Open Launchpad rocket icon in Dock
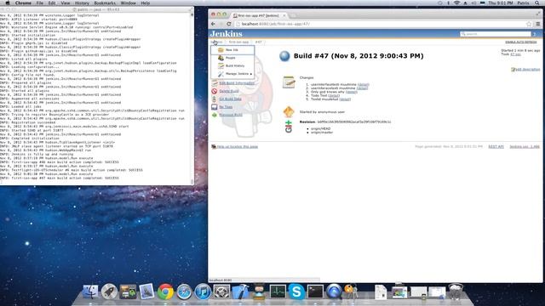The height and width of the screenshot is (306, 545). (109, 292)
